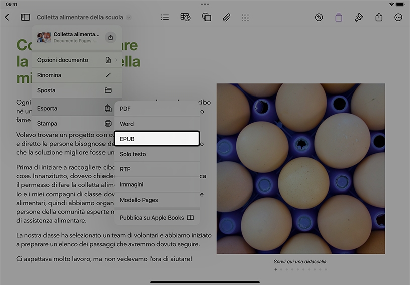The width and height of the screenshot is (410, 285).
Task: Export as Immagini
Action: point(157,184)
